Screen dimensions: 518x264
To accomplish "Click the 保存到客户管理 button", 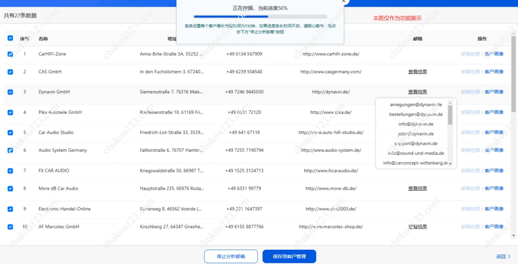I will pyautogui.click(x=289, y=256).
